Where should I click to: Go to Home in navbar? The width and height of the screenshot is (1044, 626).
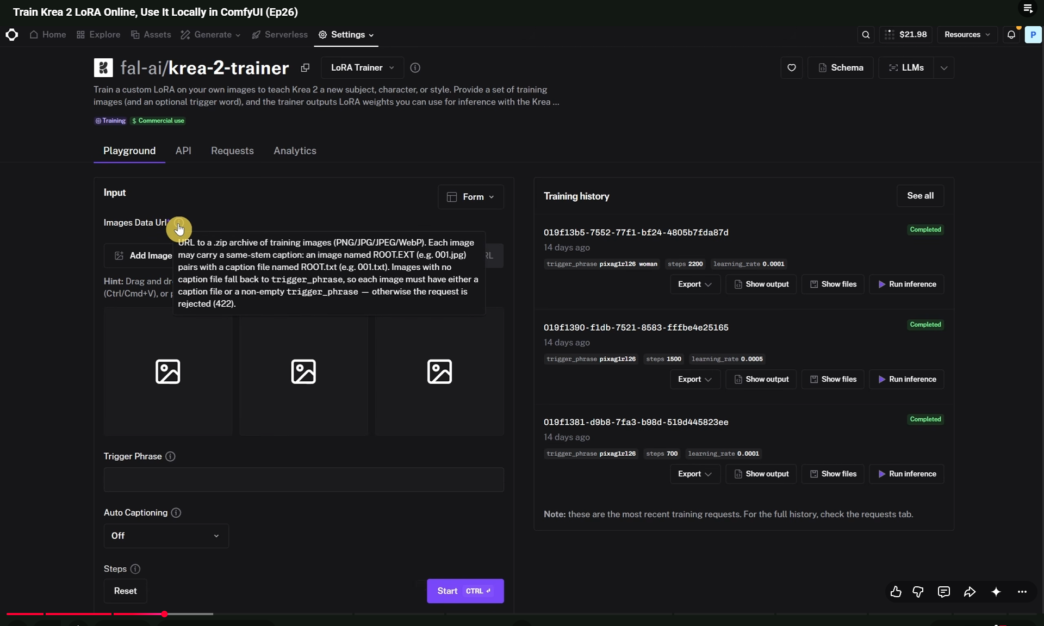tap(48, 35)
